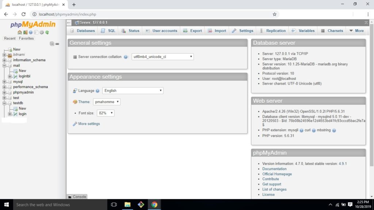The image size is (374, 210).
Task: Open the Windows Start menu
Action: (x=7, y=205)
